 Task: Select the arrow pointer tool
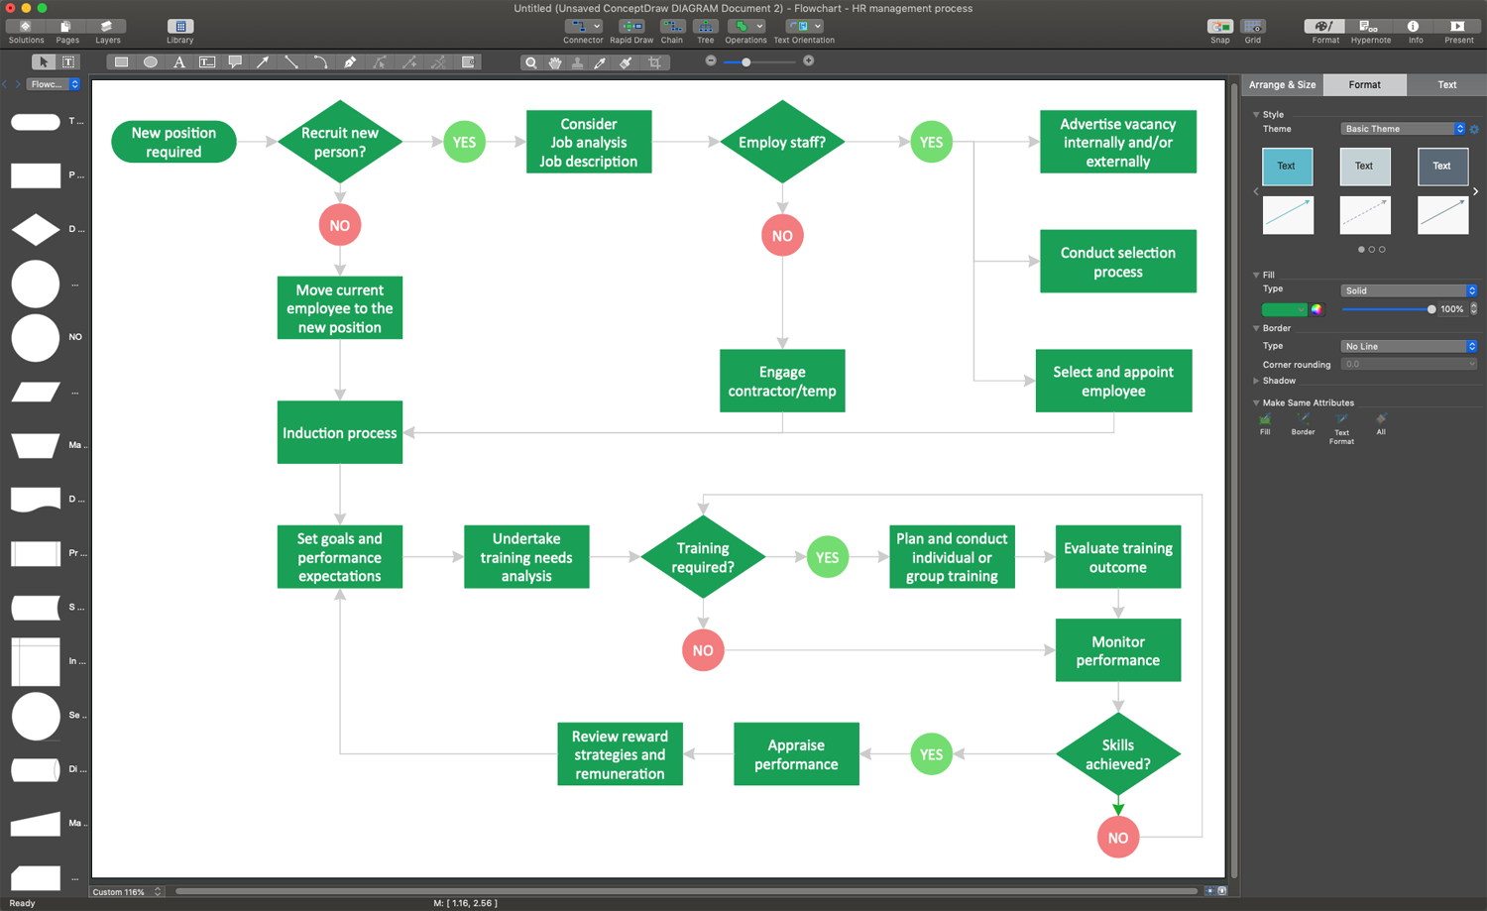43,61
